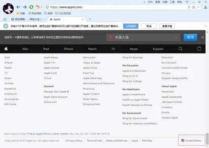The image size is (209, 148).
Task: Open the dropdown next to undo icon
Action: [41, 7]
